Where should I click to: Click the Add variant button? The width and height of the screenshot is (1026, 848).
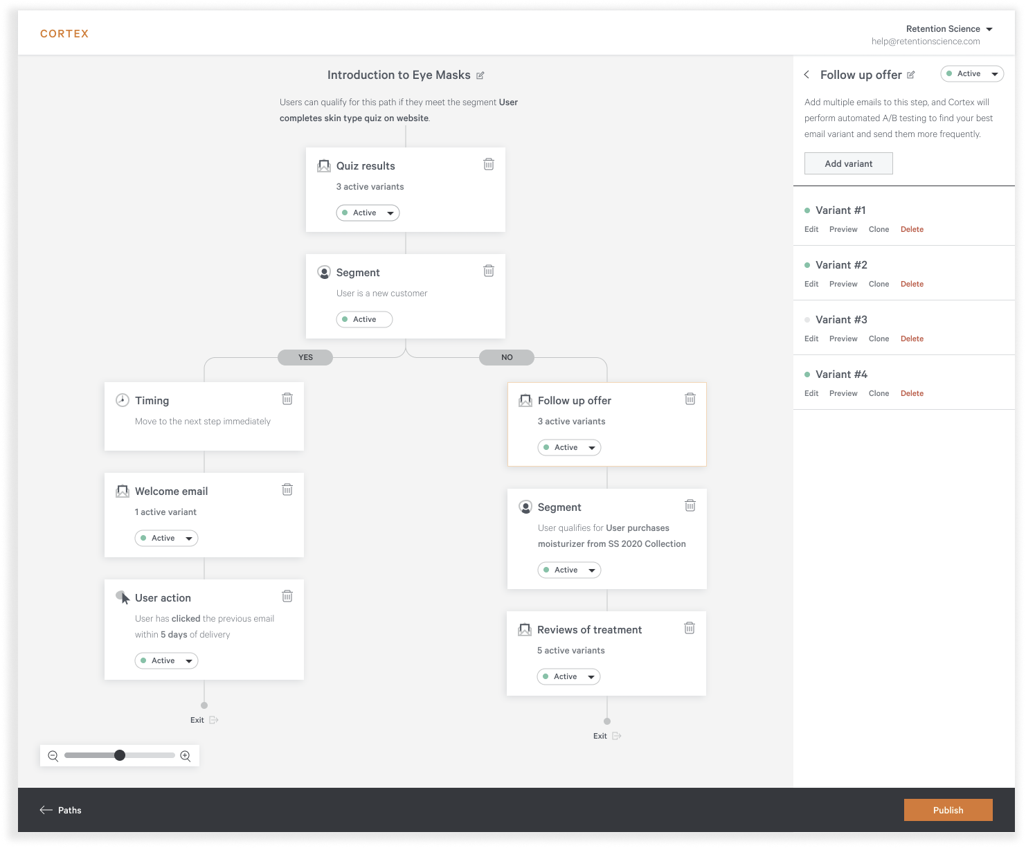pos(848,163)
